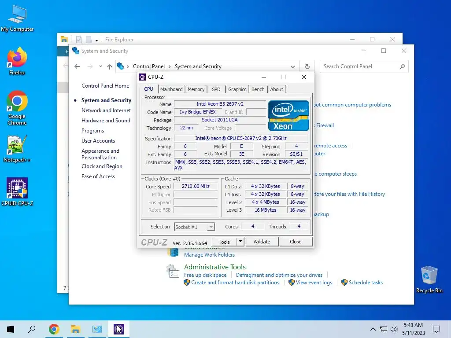Switch to the CPU tab in CPU-Z

(149, 89)
